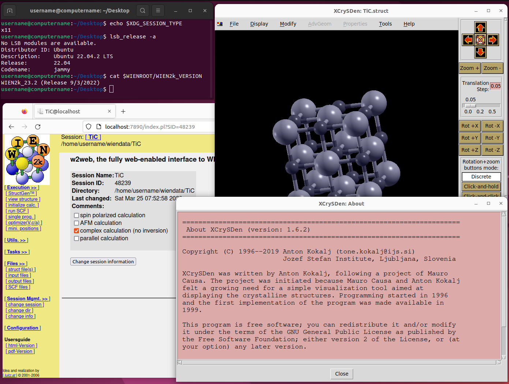Click the Translation Step value field 0.05
The image size is (509, 384).
pos(495,86)
